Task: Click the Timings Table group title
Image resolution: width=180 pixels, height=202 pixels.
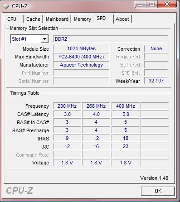Action: 24,93
